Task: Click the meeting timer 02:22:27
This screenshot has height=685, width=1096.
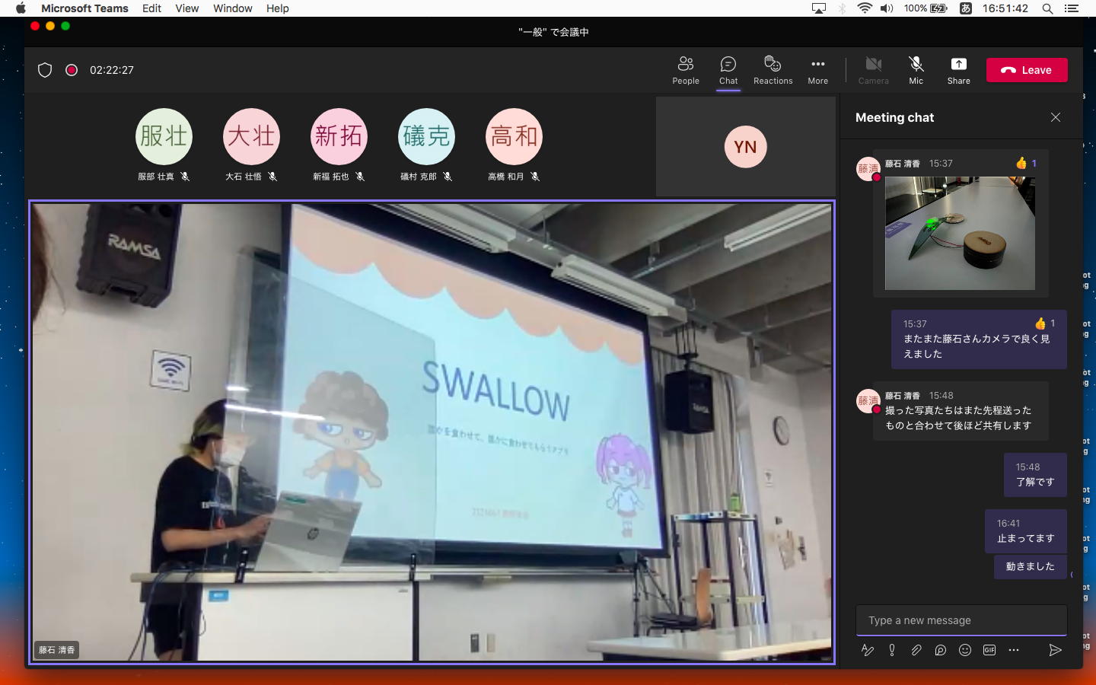Action: tap(112, 70)
